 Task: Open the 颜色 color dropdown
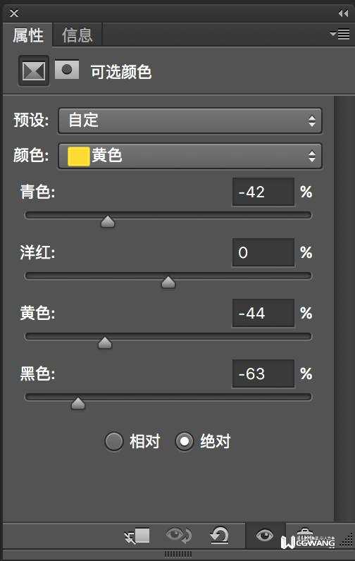coord(190,156)
